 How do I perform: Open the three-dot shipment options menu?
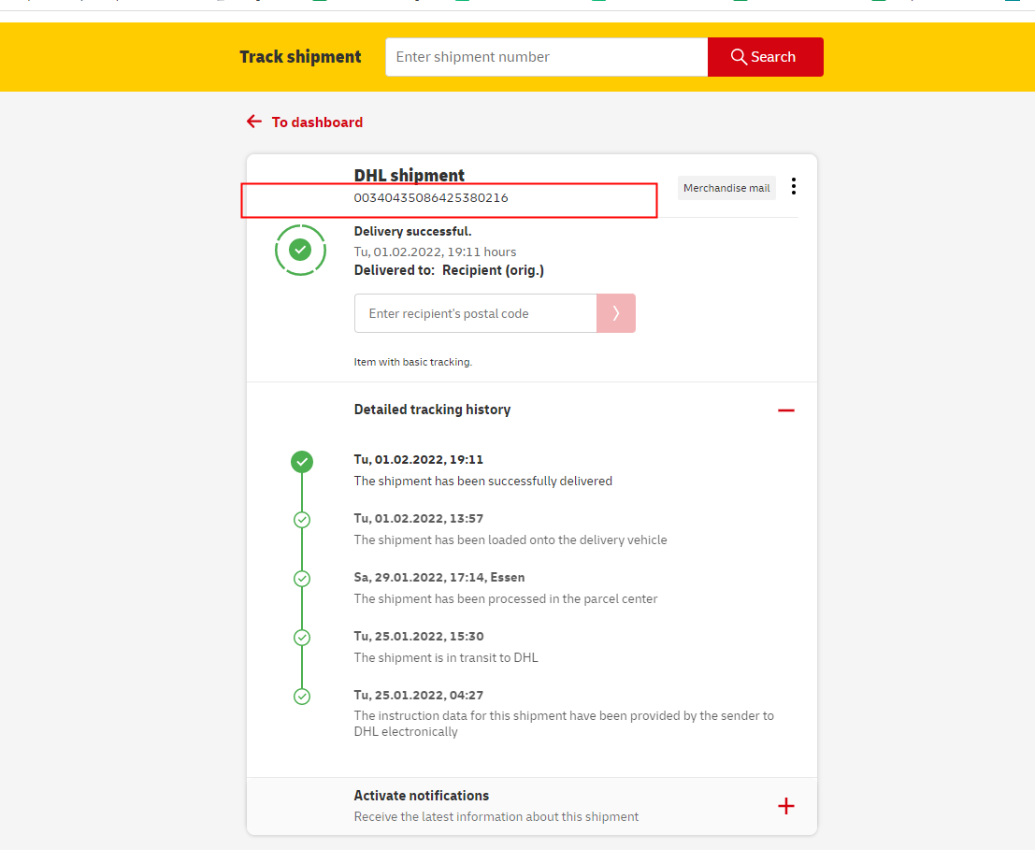794,187
